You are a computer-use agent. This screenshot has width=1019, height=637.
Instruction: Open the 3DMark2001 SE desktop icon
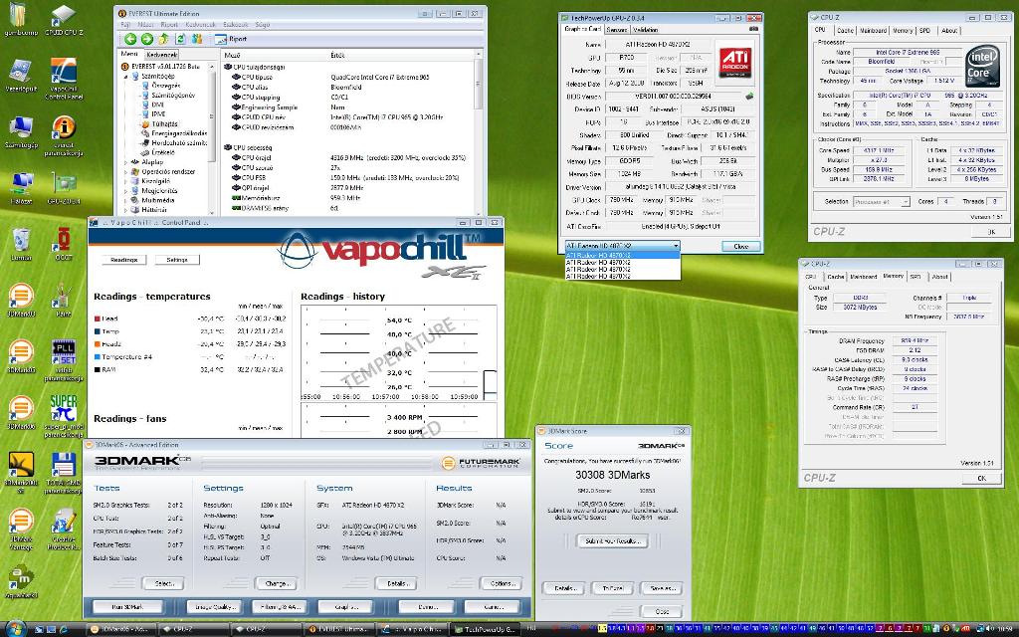tap(21, 473)
